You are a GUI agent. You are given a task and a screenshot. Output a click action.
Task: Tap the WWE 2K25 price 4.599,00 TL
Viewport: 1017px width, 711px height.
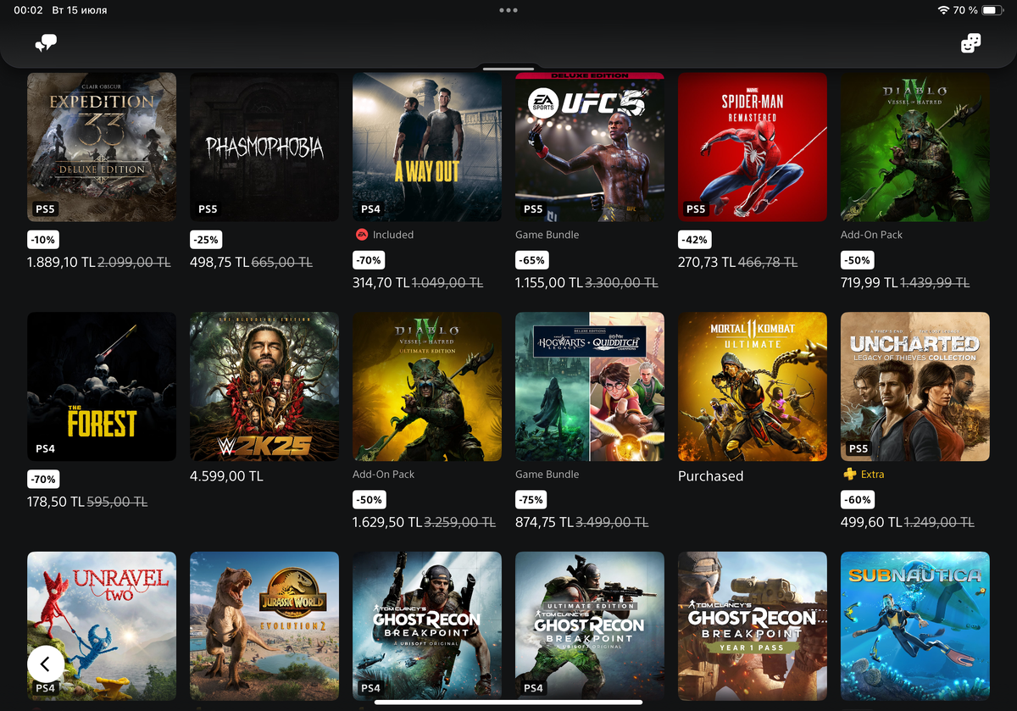tap(226, 476)
